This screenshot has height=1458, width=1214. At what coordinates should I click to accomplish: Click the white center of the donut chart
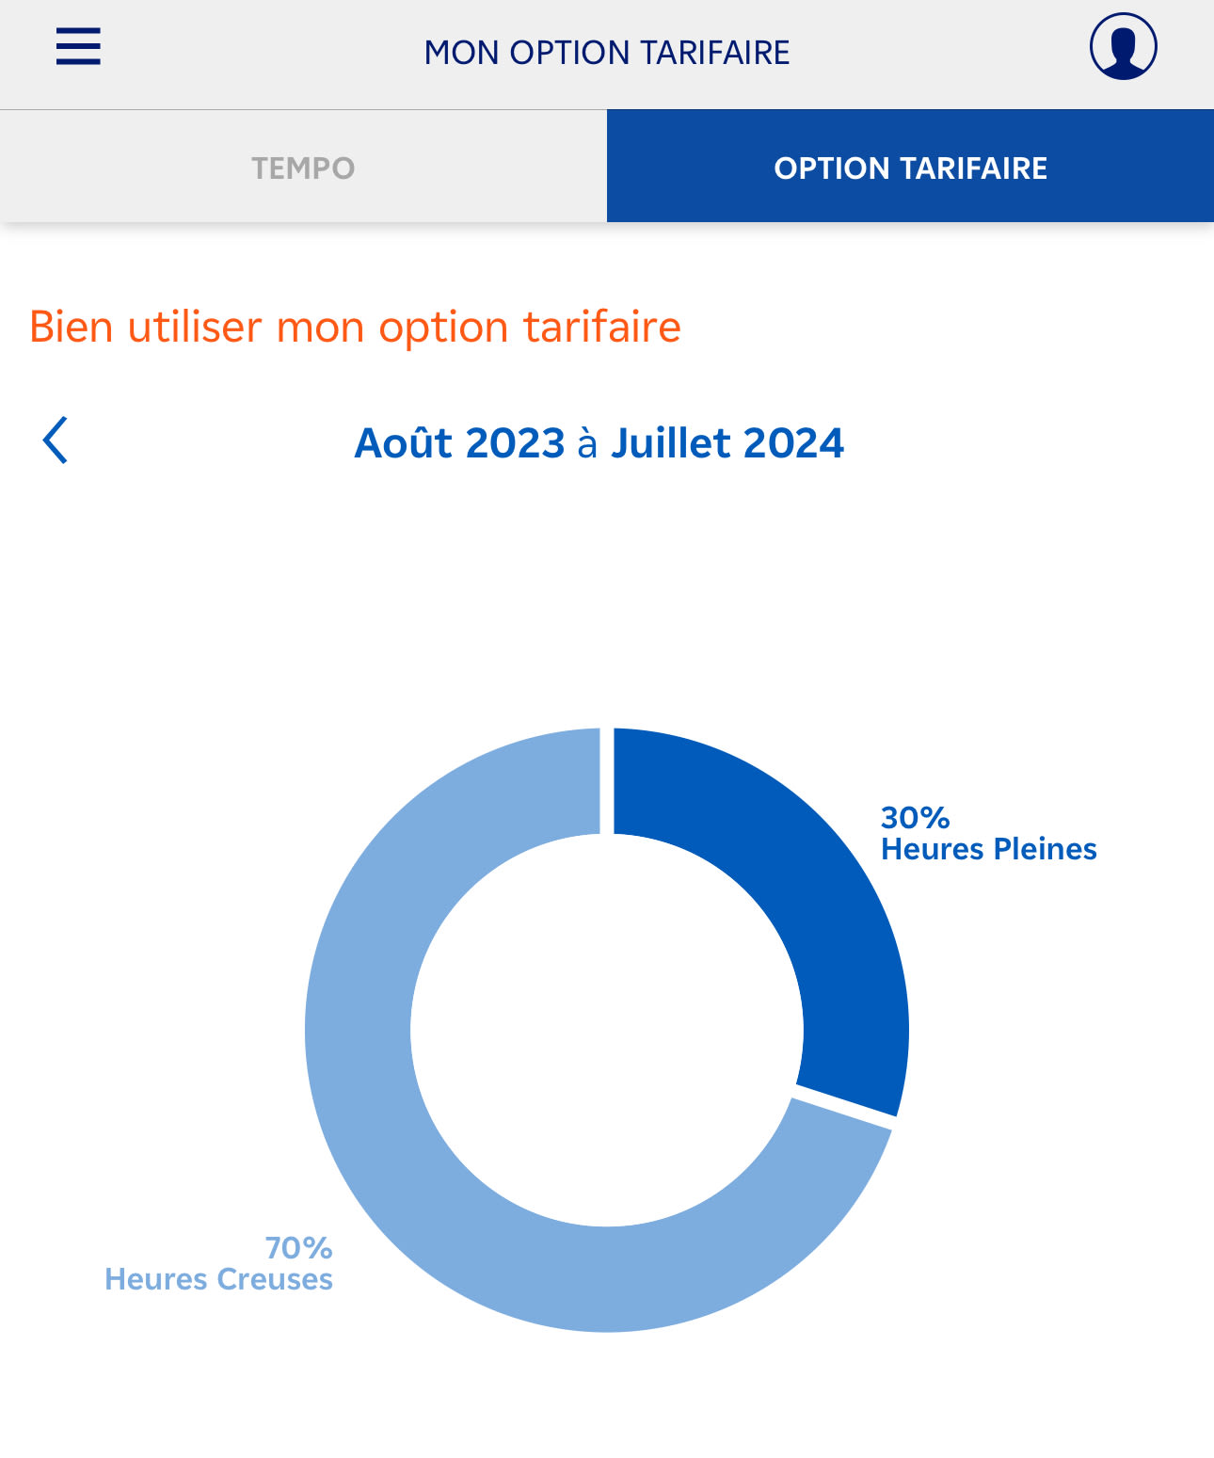click(607, 1031)
